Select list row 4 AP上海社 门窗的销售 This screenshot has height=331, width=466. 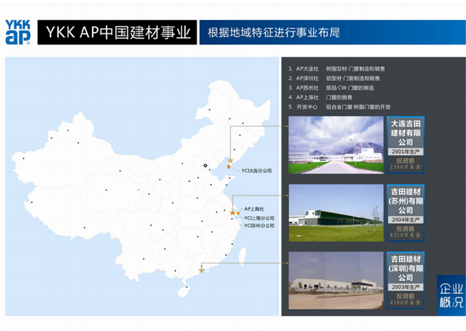click(x=320, y=97)
